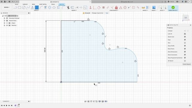
Task: Apply the Equal constraint
Action: (103, 7)
